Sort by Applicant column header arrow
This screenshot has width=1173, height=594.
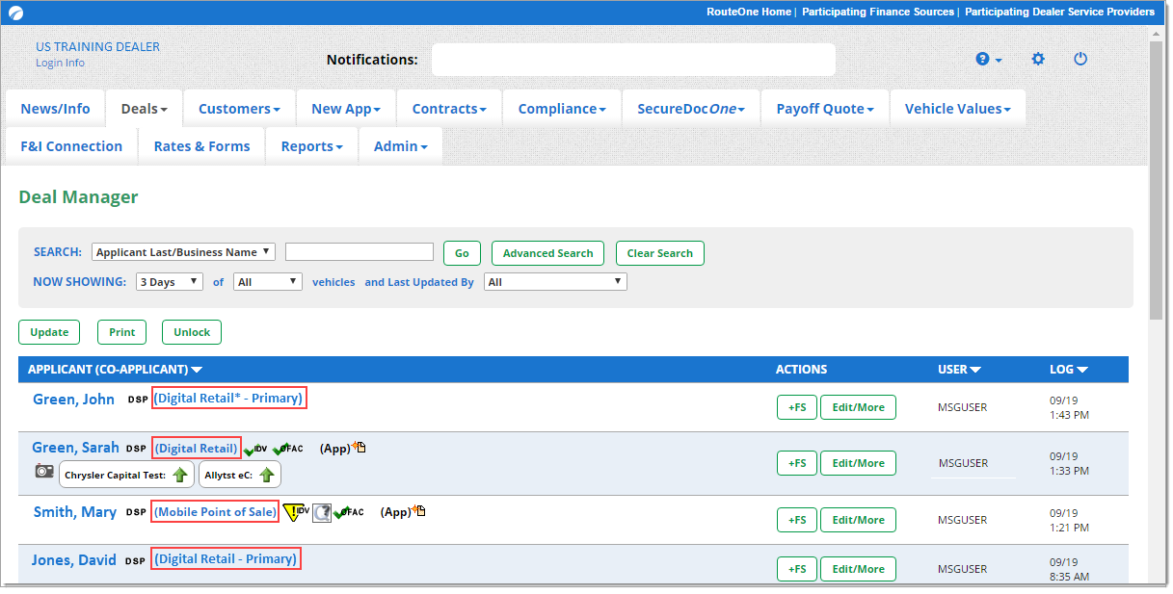(x=197, y=370)
